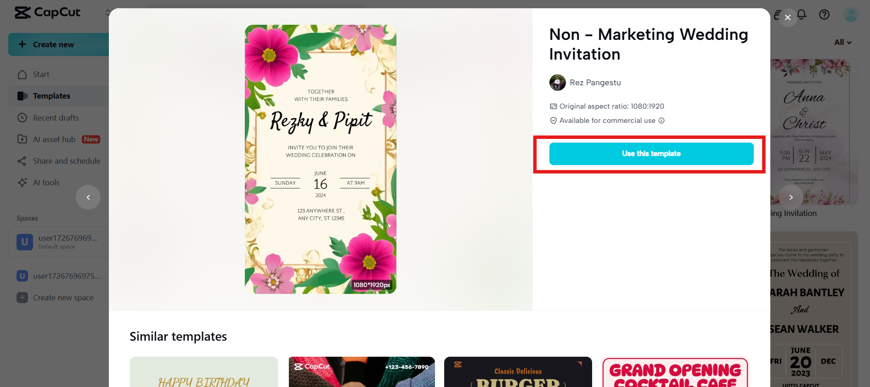870x387 pixels.
Task: Open the Happy Birthday similar template
Action: coord(203,372)
